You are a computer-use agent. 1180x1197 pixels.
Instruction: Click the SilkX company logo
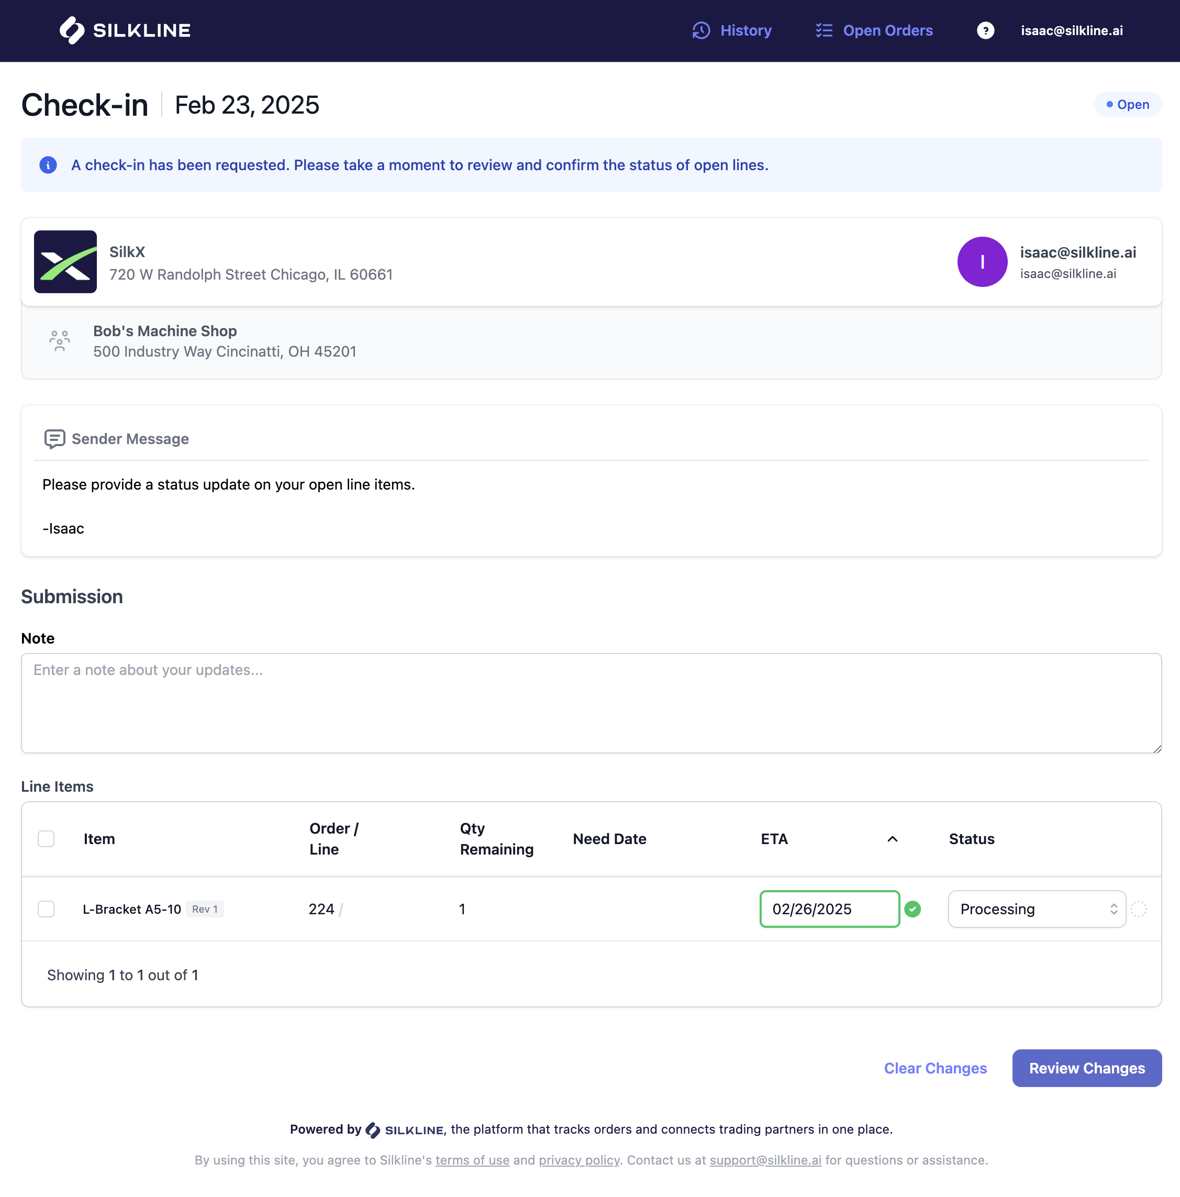click(x=65, y=261)
